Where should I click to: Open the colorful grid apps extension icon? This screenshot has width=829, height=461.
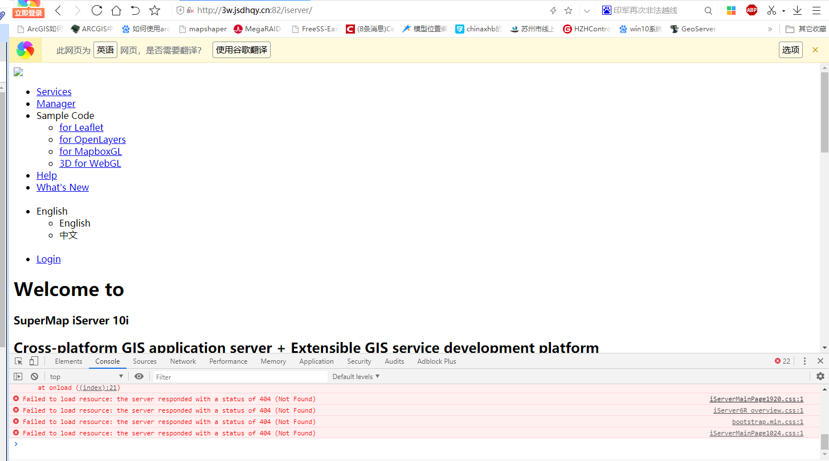click(x=731, y=10)
